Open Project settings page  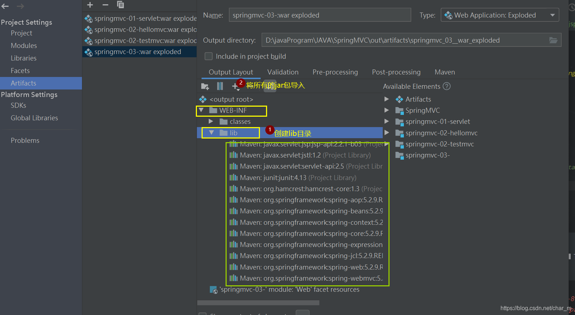tap(21, 33)
